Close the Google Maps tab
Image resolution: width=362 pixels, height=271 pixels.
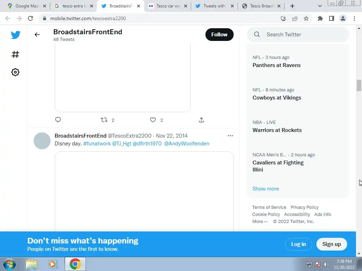(x=45, y=6)
